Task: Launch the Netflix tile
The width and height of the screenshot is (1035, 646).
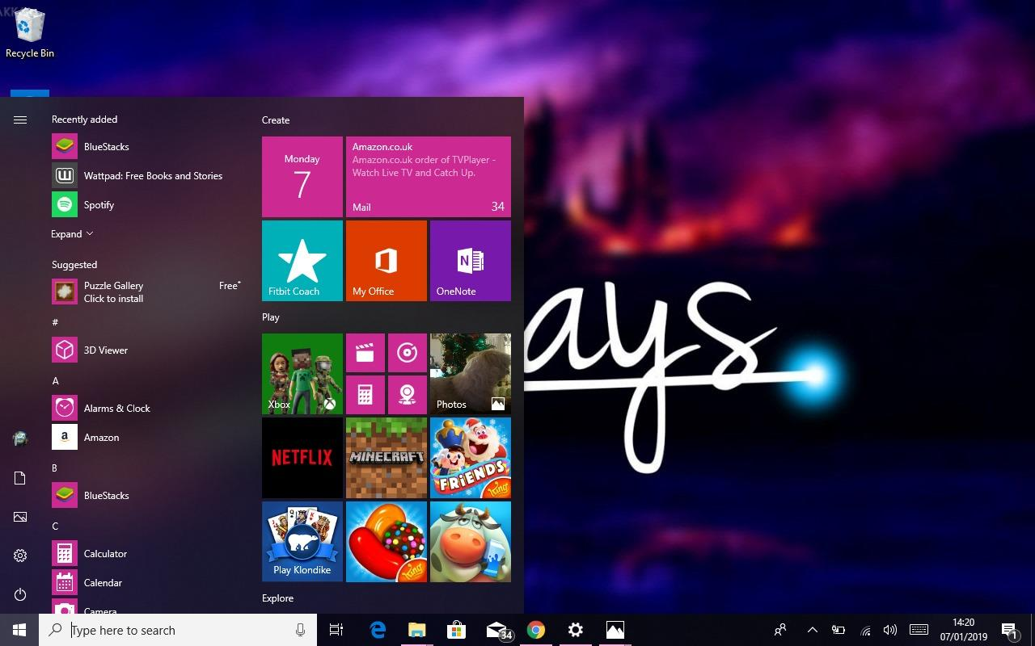Action: [302, 458]
